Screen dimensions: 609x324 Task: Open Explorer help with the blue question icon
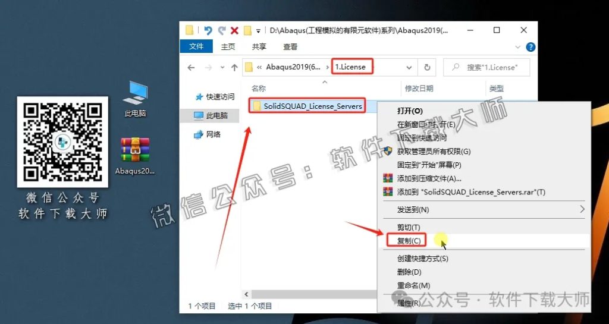530,47
